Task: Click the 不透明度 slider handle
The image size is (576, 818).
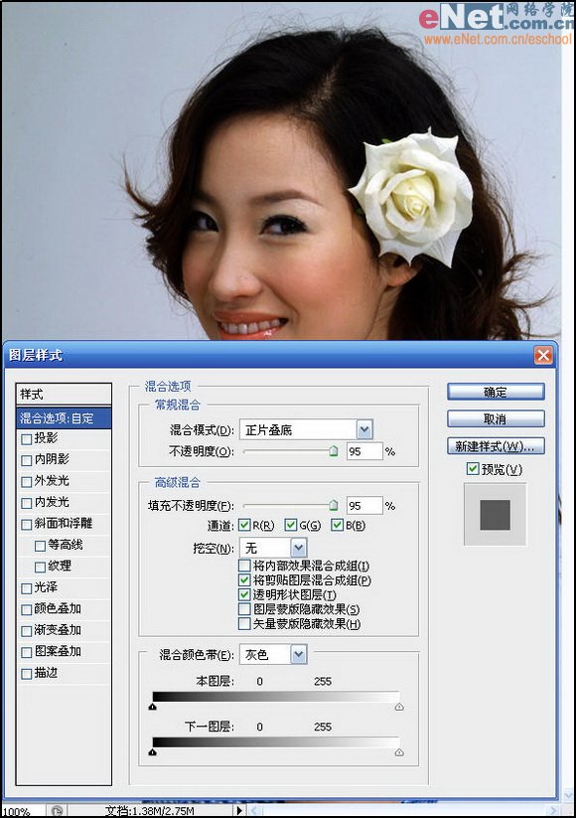Action: tap(334, 450)
